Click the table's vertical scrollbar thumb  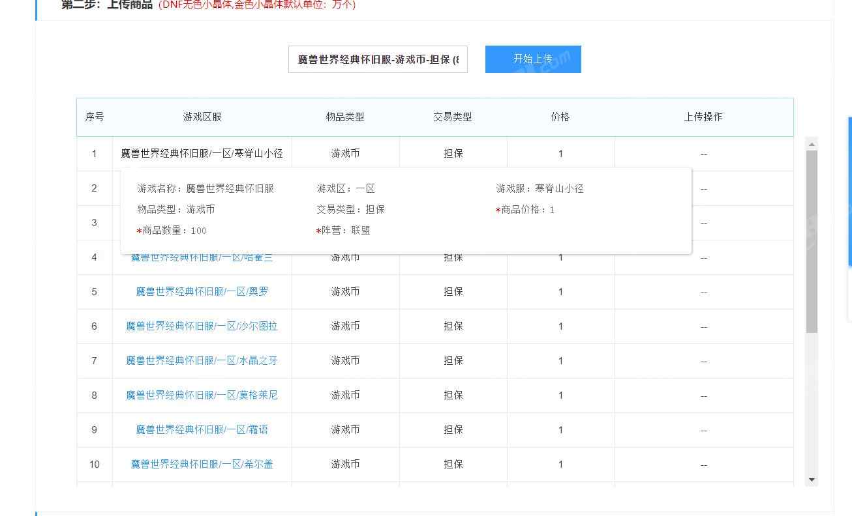point(812,242)
